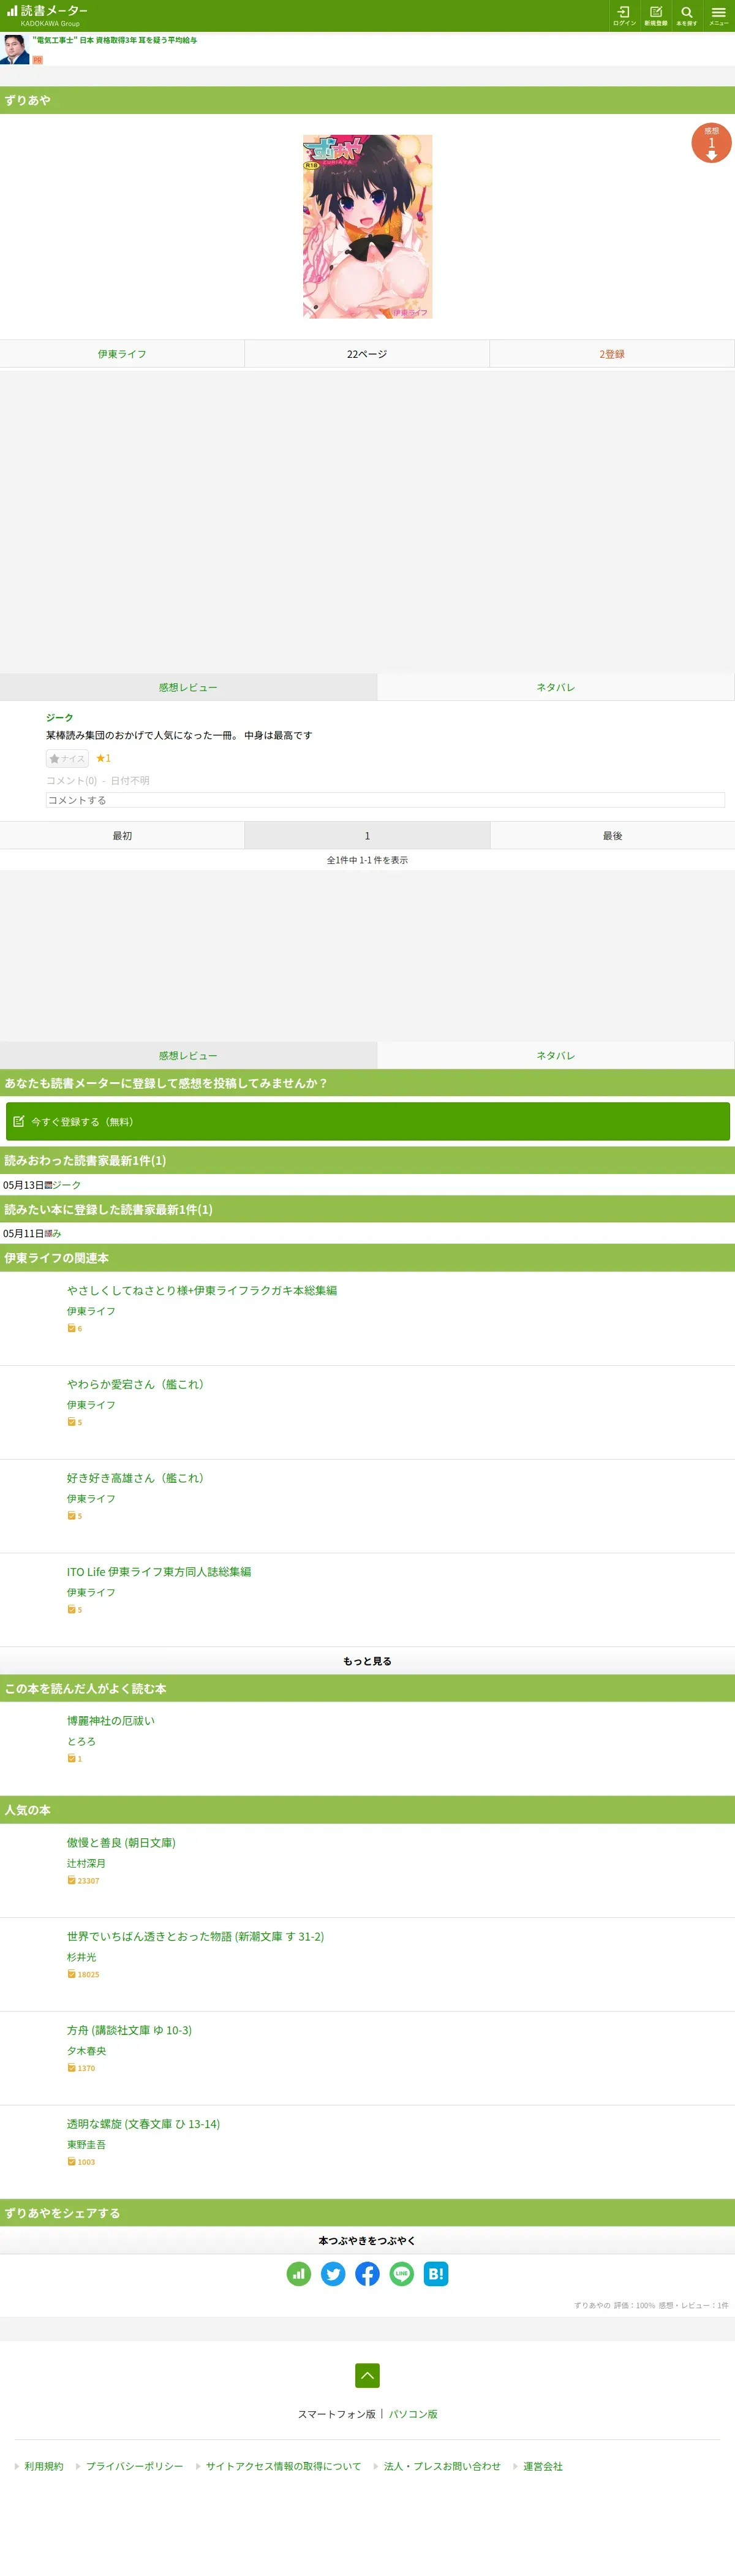The height and width of the screenshot is (2576, 735).
Task: Go to 最後 page
Action: (x=612, y=835)
